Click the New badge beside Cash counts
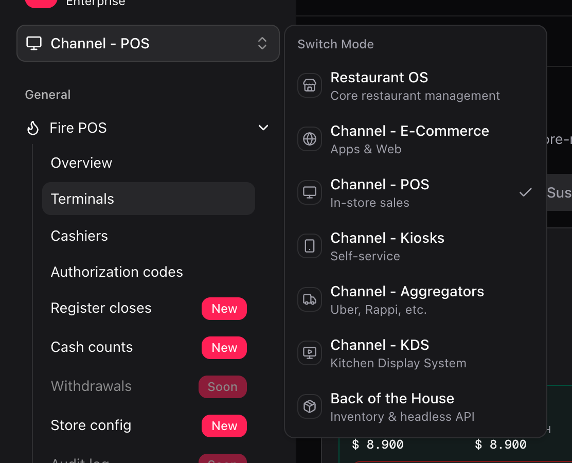This screenshot has width=572, height=463. [224, 348]
